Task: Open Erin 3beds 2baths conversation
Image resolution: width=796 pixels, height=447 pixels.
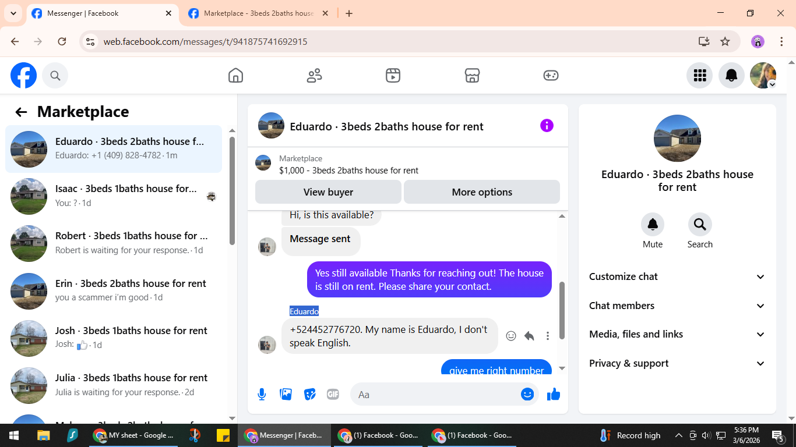Action: click(x=114, y=290)
